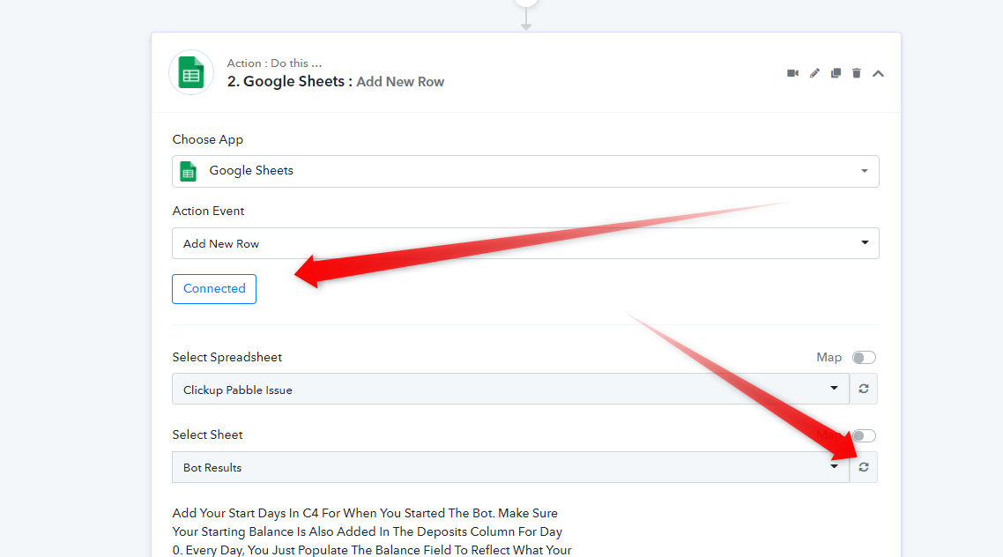Click the Google Sheets icon inside Choose App
This screenshot has width=1003, height=557.
click(188, 171)
